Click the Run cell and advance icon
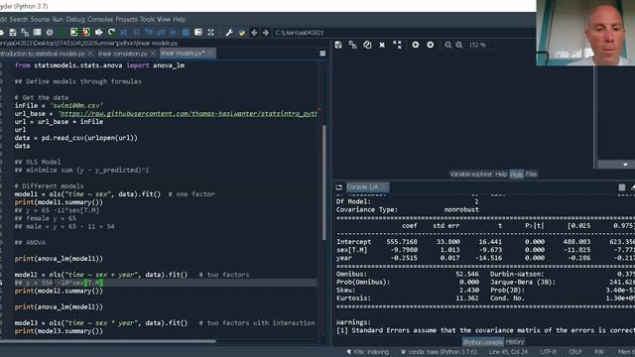This screenshot has height=357, width=635. click(86, 33)
